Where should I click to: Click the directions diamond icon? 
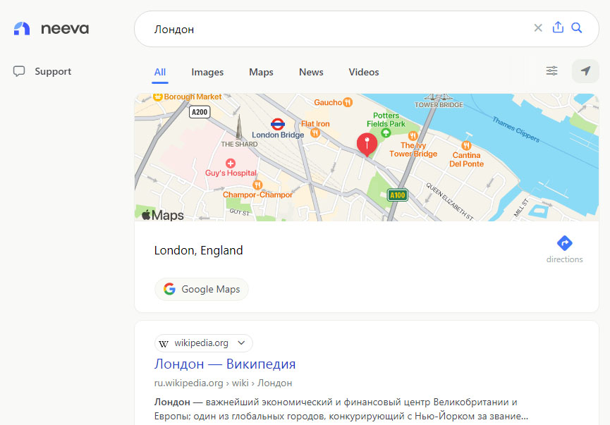[x=564, y=243]
